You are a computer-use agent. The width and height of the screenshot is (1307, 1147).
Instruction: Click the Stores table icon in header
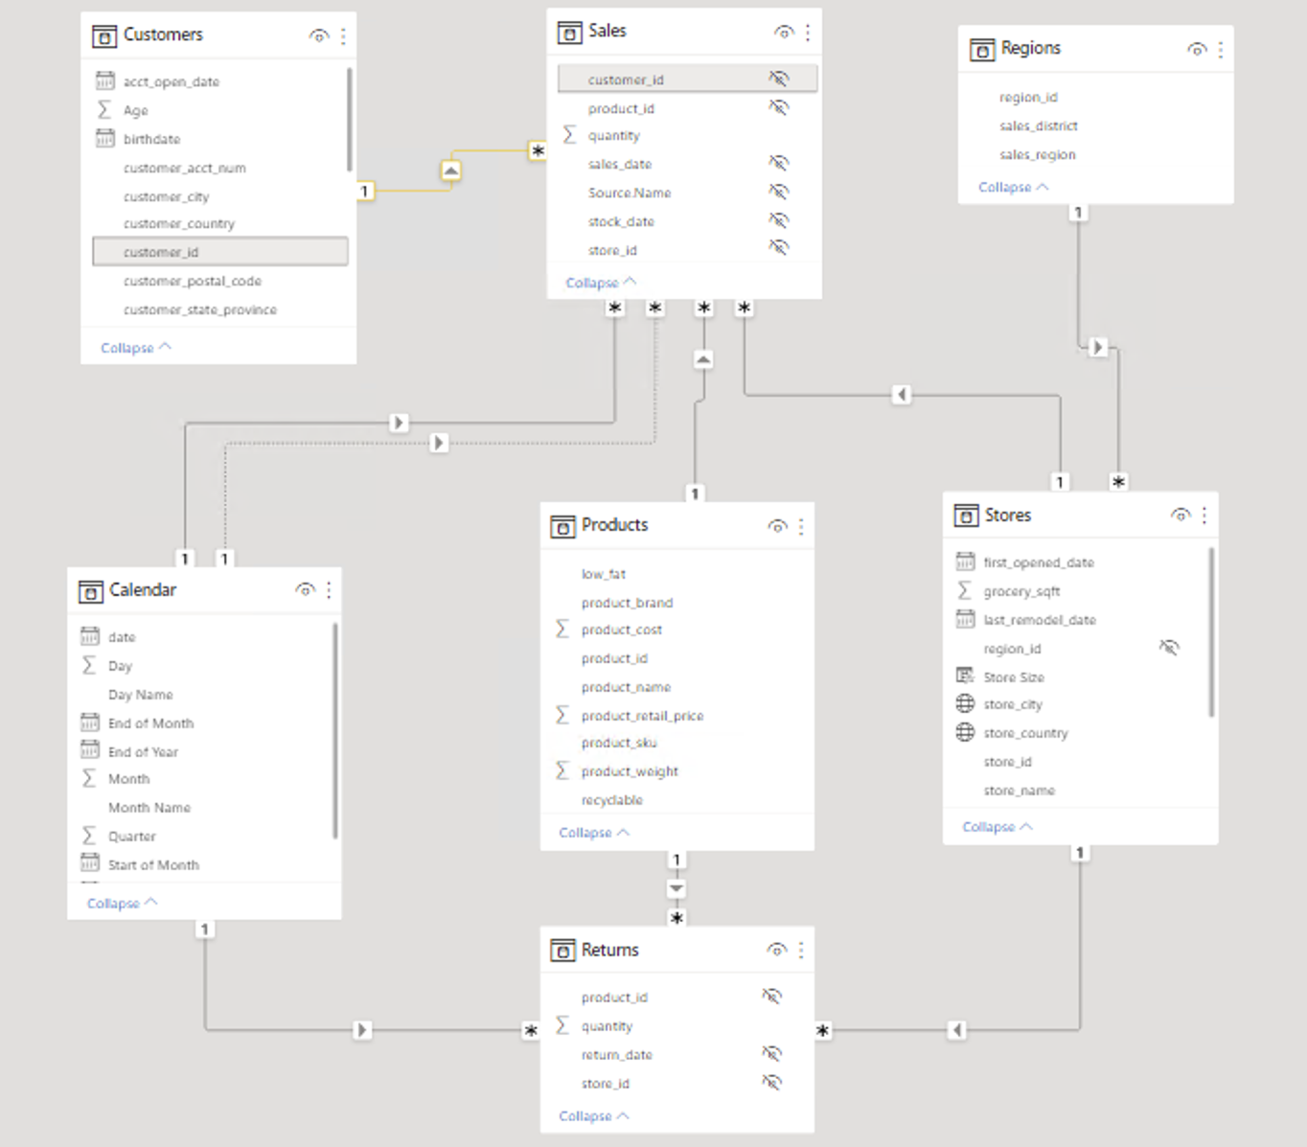966,516
